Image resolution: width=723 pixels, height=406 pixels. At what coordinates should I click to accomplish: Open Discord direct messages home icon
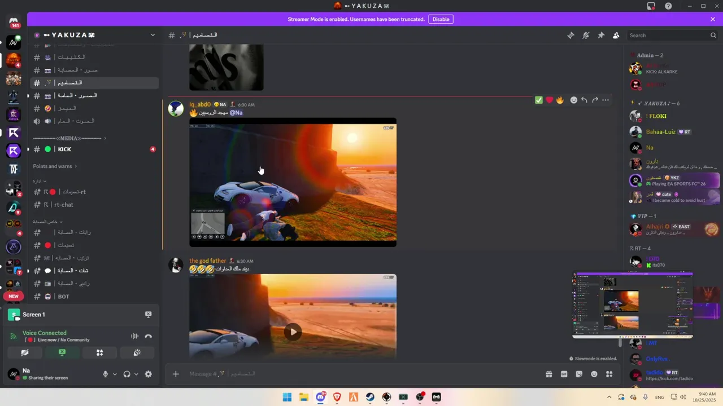click(14, 22)
